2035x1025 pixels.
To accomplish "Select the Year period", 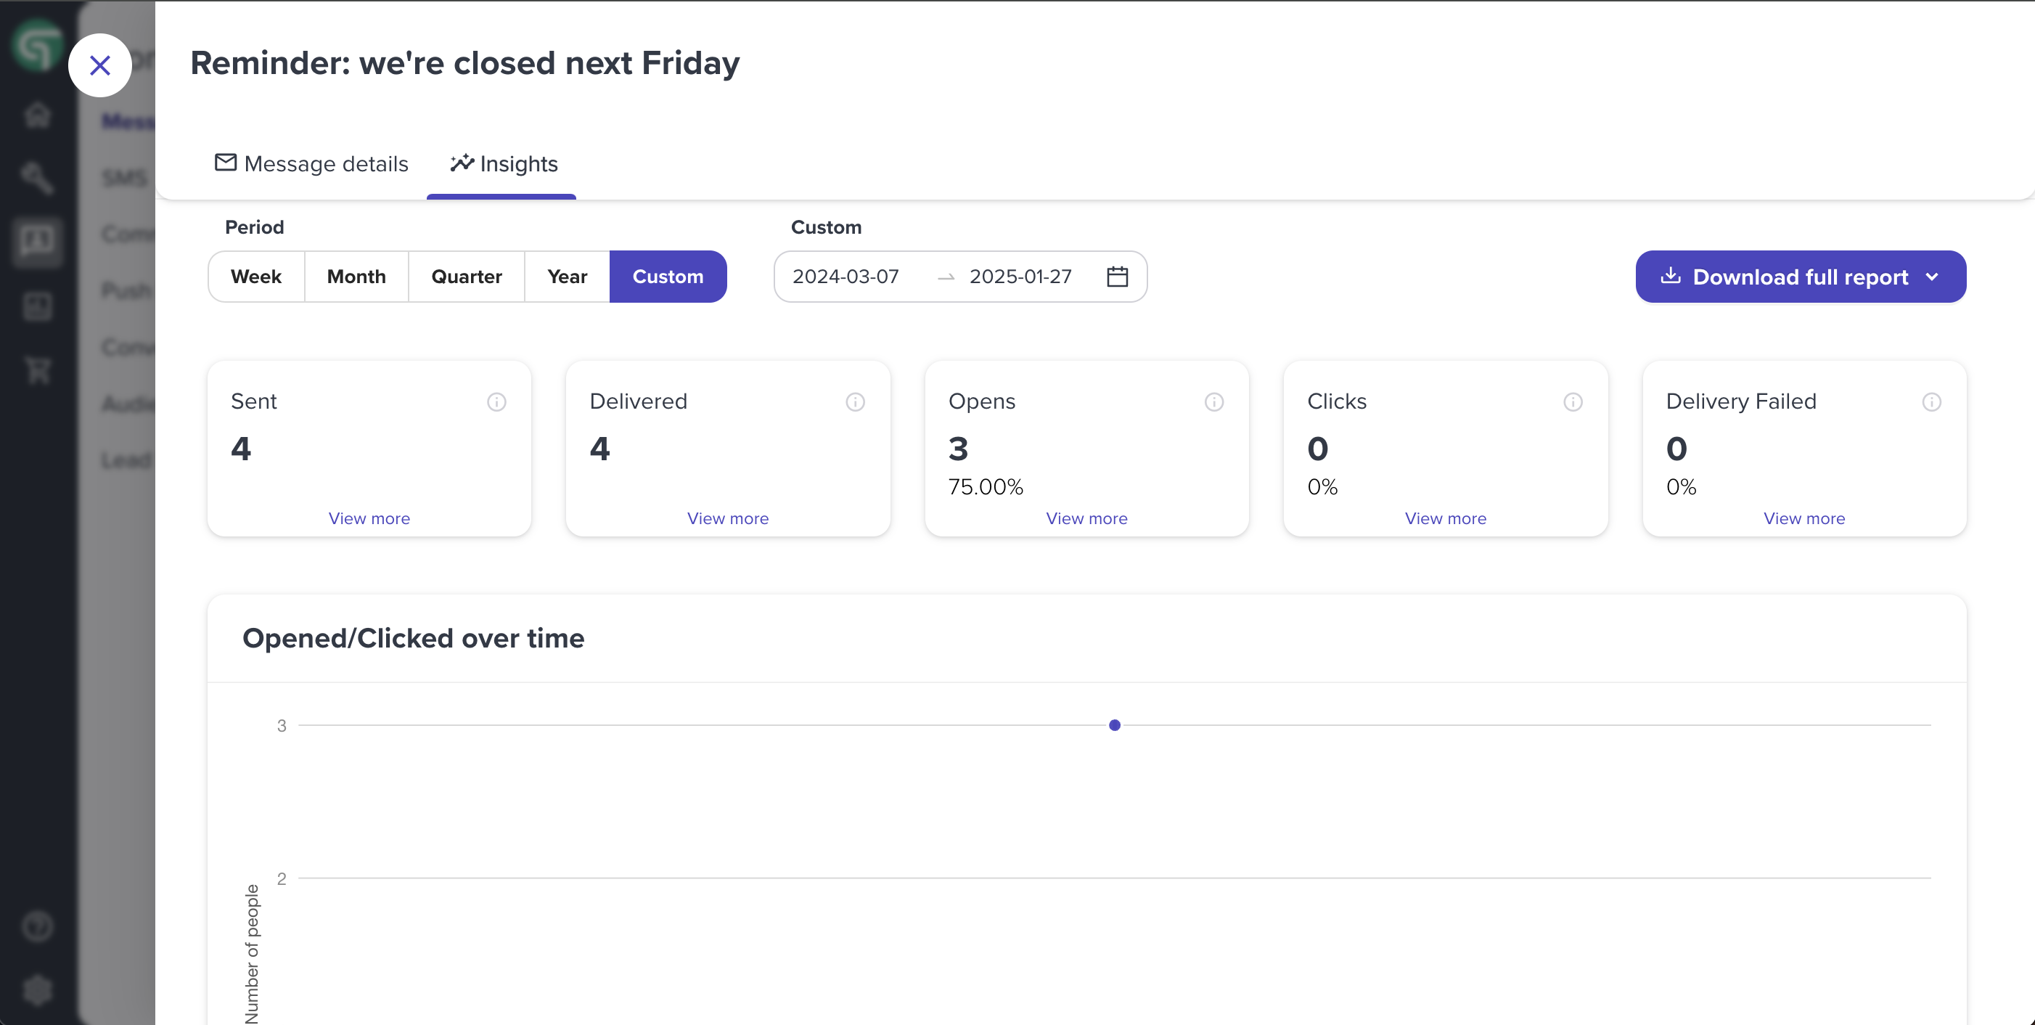I will point(568,277).
